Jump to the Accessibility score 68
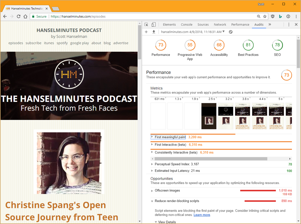301x224 pixels. pyautogui.click(x=219, y=45)
